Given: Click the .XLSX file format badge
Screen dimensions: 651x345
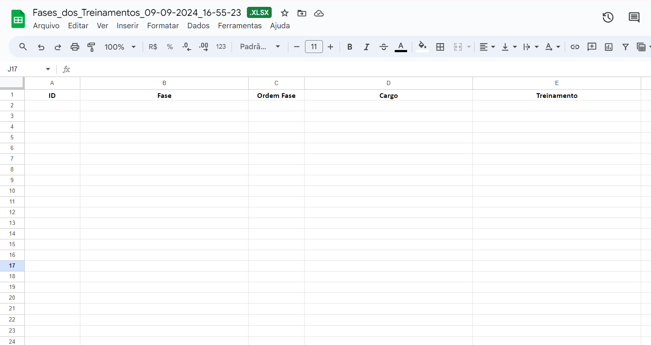Looking at the screenshot, I should 259,13.
